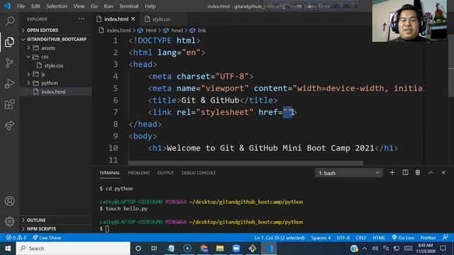Select the index.html editor tab
This screenshot has height=255, width=454.
[x=116, y=19]
